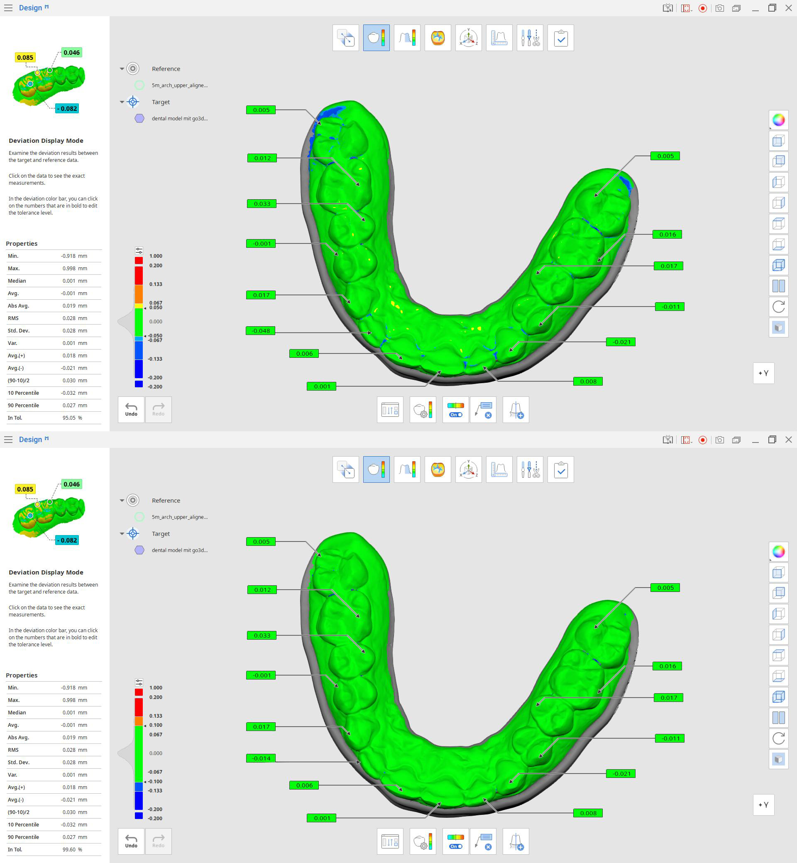
Task: Open the hamburger menu in the upper window
Action: coord(8,8)
